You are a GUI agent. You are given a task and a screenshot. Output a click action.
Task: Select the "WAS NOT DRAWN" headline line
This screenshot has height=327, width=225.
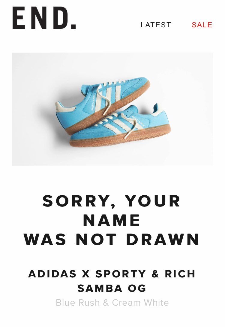(x=112, y=240)
